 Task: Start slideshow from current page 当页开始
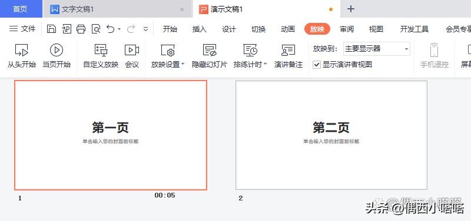(57, 56)
